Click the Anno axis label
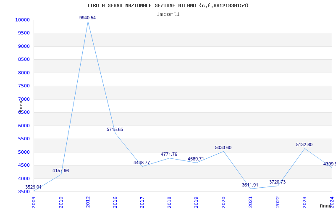Viewport: 336px width, 210px height. point(326,206)
